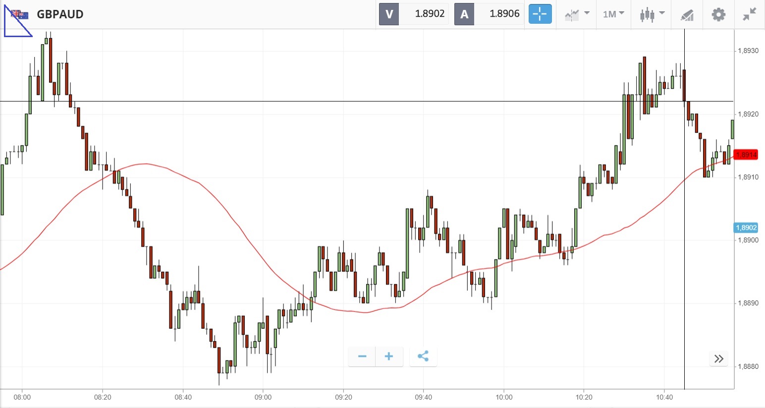Click the 1,8880 price axis label
Screen dimensions: 765x408
click(x=748, y=367)
